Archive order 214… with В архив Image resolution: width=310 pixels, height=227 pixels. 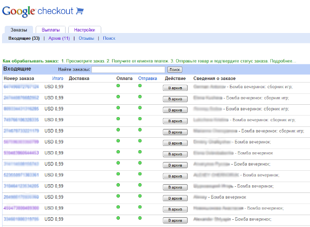pos(175,132)
